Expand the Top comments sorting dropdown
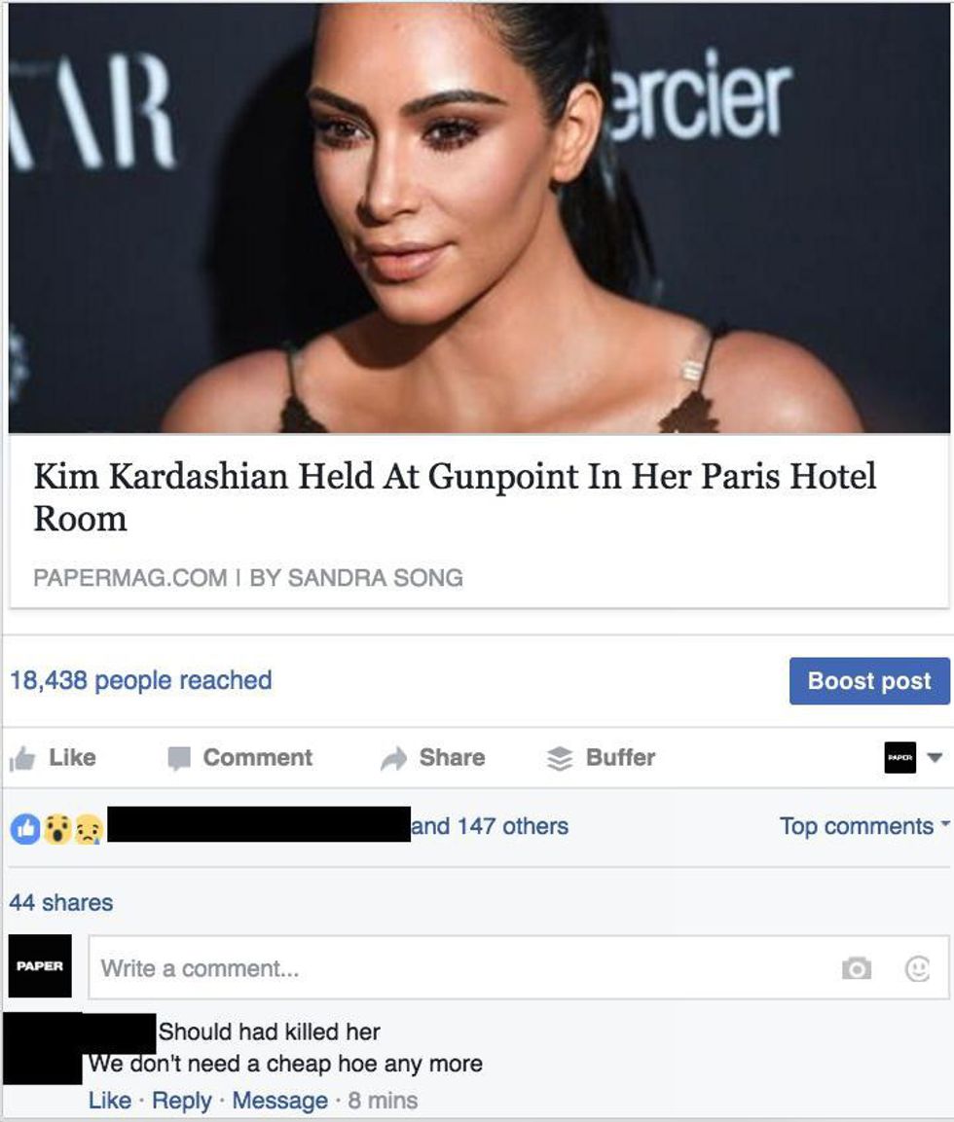Screen dimensions: 954x1122 tap(864, 826)
